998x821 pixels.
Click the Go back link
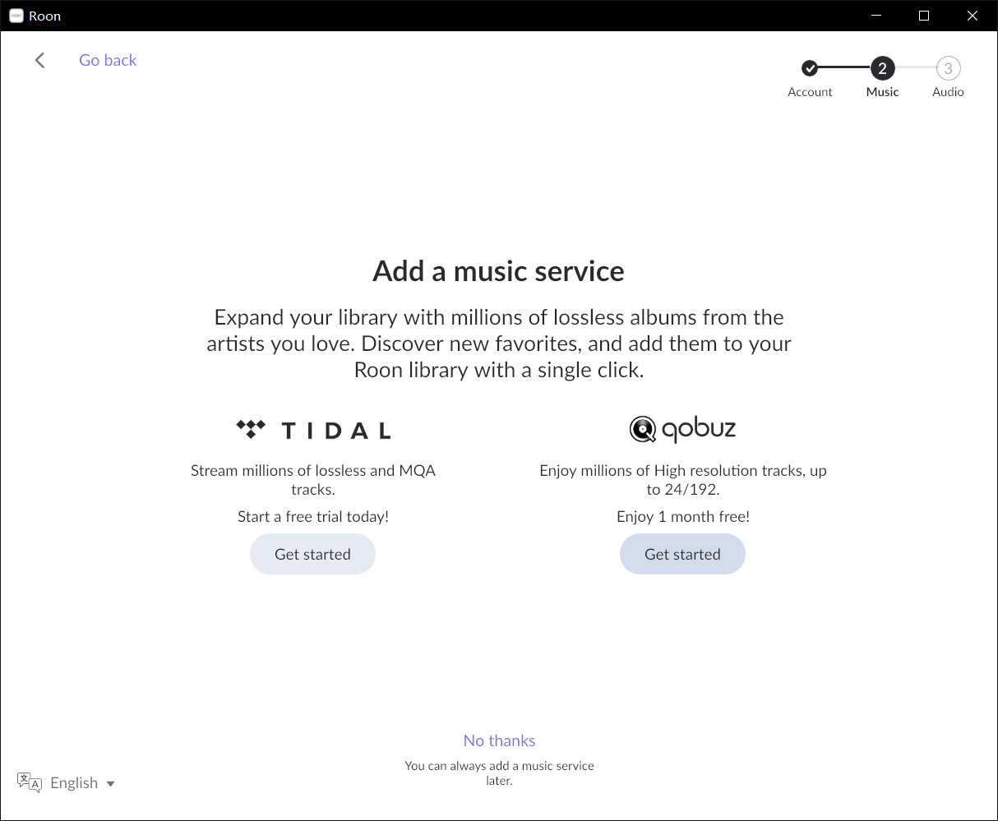point(108,60)
